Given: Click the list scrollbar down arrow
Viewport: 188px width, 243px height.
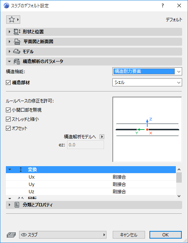Looking at the screenshot, I should coord(179,196).
